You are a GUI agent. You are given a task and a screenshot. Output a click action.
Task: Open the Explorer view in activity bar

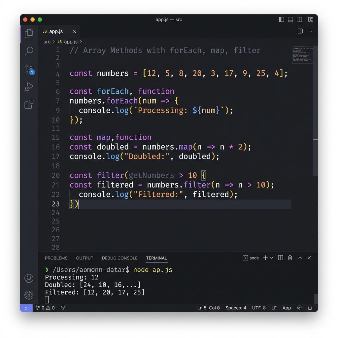(x=29, y=34)
